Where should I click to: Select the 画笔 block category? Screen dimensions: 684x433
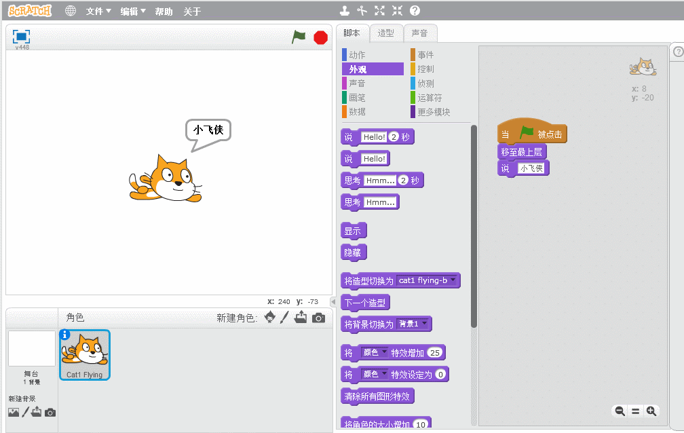pyautogui.click(x=373, y=98)
